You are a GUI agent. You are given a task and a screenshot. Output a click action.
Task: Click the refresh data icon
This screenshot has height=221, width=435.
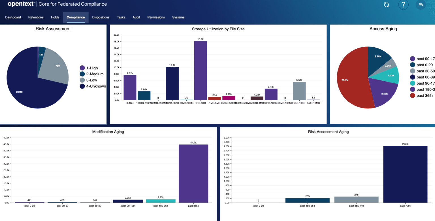pos(386,5)
